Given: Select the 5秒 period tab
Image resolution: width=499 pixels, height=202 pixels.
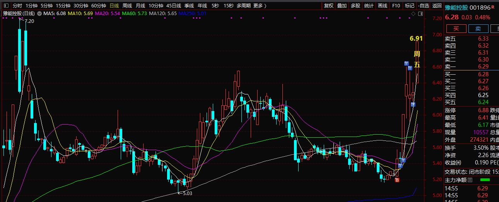Looking at the screenshot, I should [x=215, y=6].
